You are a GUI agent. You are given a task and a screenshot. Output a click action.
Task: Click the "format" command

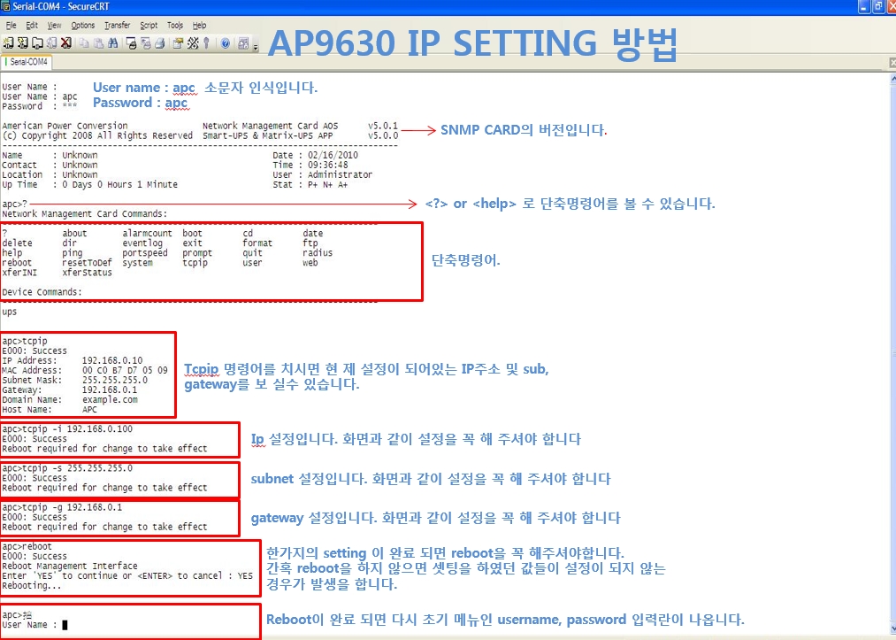[257, 243]
